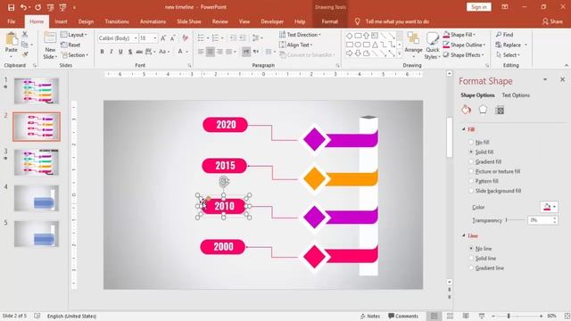This screenshot has width=571, height=321.
Task: Center align text icon
Action: click(x=211, y=52)
